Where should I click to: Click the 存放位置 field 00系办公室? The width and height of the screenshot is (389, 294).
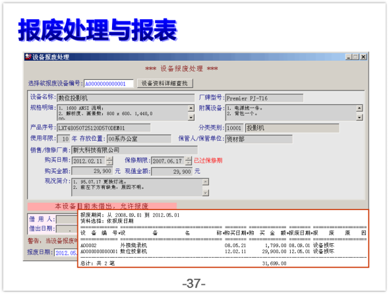click(139, 139)
